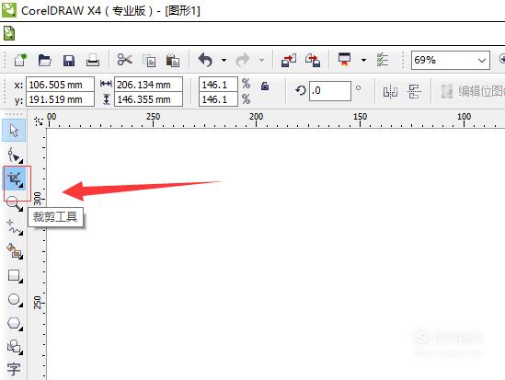
Task: Click the Paste clipboard icon
Action: click(x=173, y=60)
